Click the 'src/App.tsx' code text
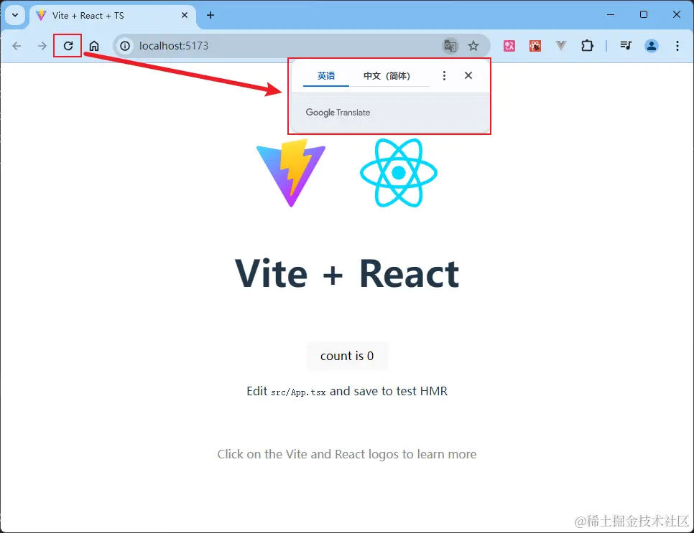694x533 pixels. [x=298, y=392]
